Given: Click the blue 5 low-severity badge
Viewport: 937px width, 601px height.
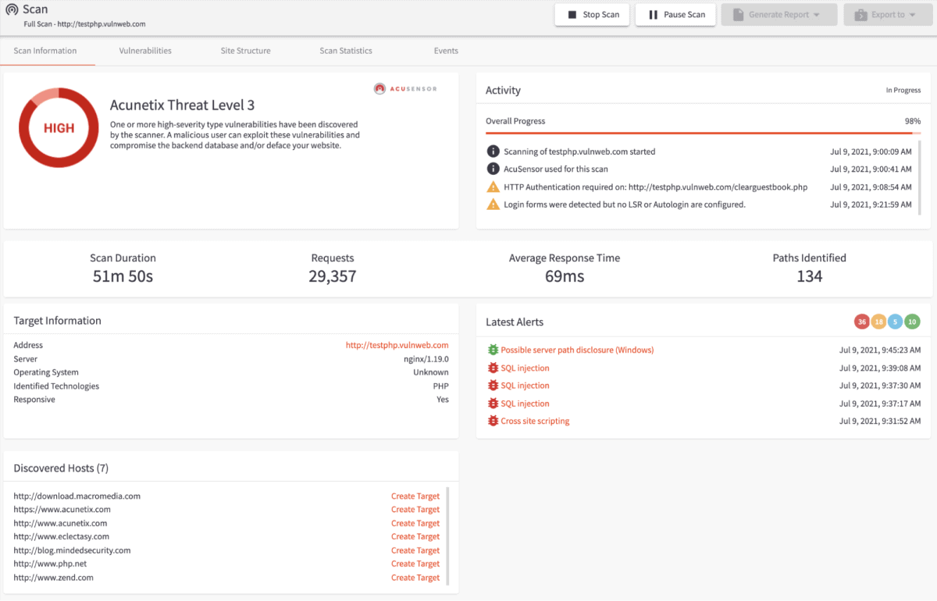Looking at the screenshot, I should [896, 322].
